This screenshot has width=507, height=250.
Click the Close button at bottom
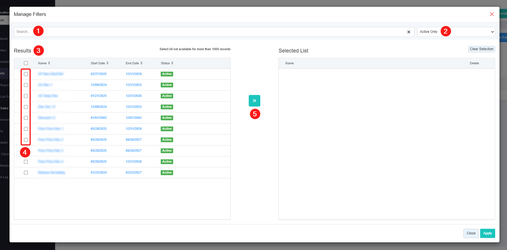471,233
